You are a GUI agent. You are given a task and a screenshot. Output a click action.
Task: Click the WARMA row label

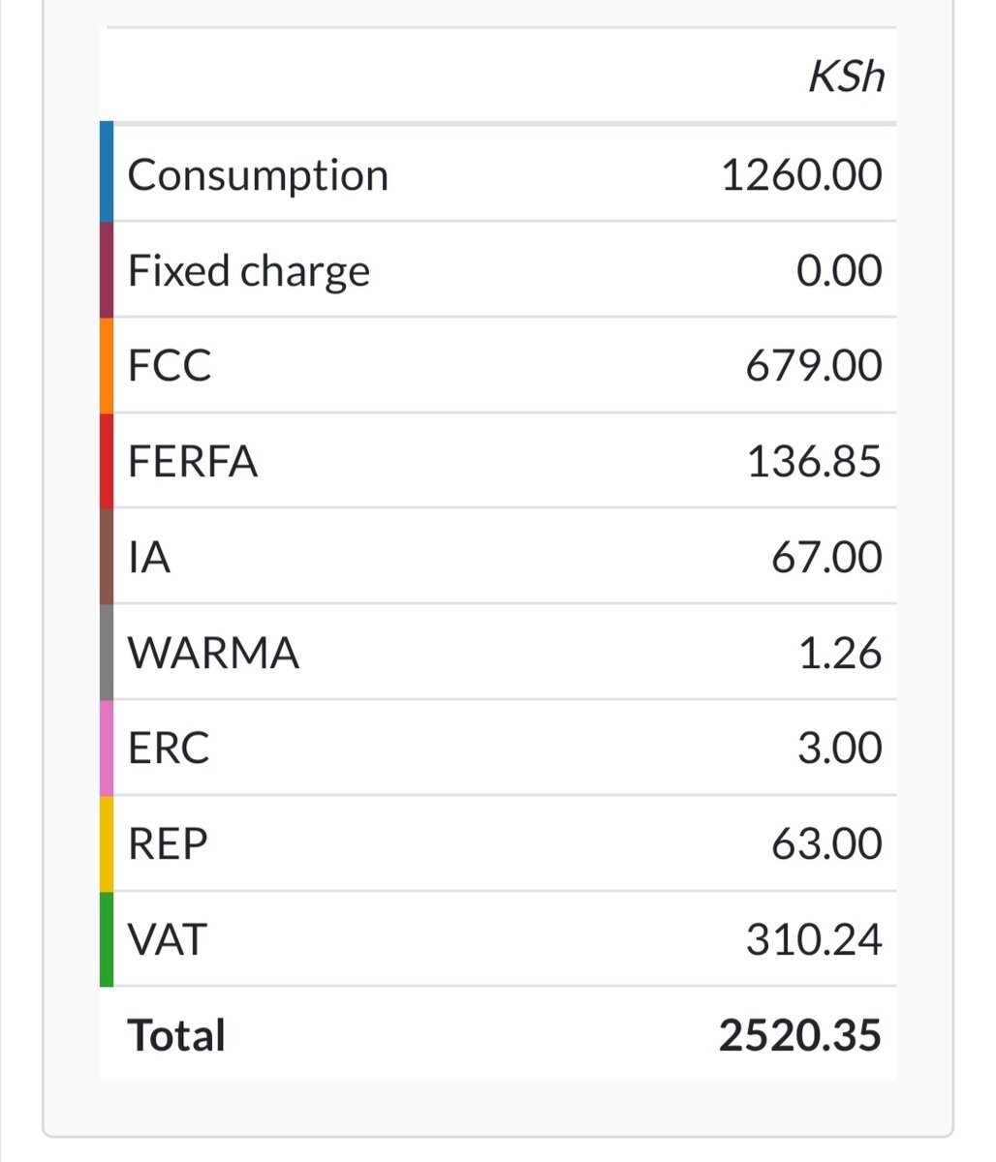[213, 653]
